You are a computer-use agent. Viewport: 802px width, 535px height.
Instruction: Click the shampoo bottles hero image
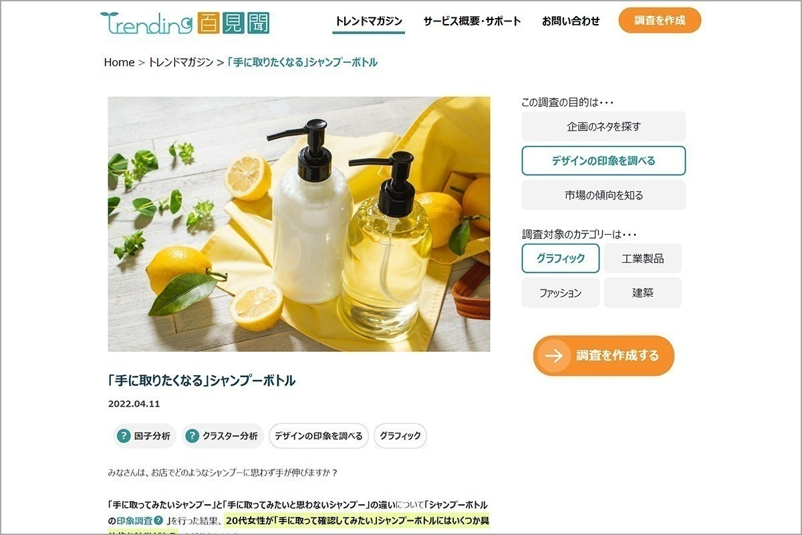tap(299, 224)
